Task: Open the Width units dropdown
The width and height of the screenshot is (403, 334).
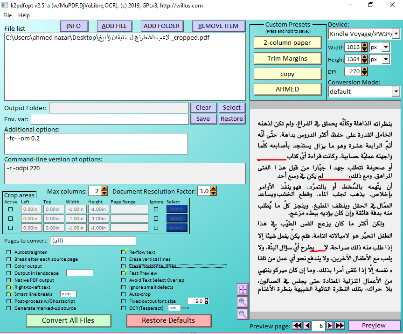Action: pyautogui.click(x=386, y=47)
